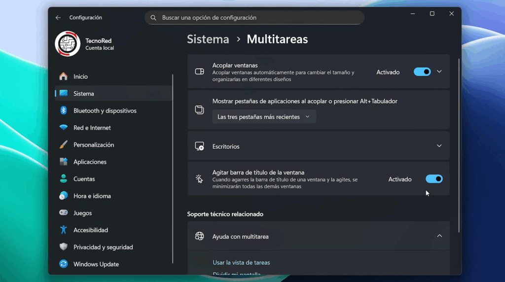Click Sistema in the breadcrumb
This screenshot has width=505, height=282.
point(208,39)
